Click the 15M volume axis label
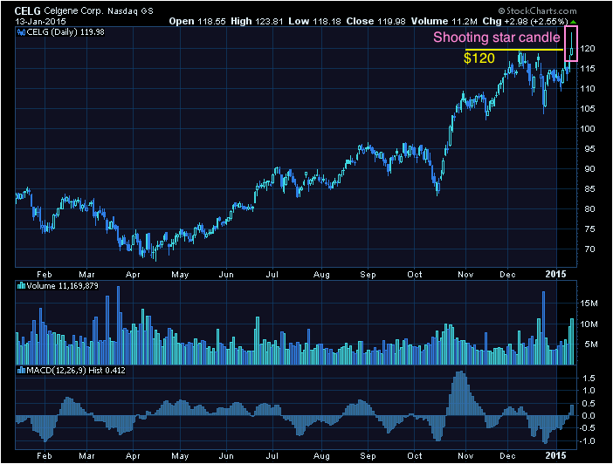The image size is (613, 464). (589, 304)
